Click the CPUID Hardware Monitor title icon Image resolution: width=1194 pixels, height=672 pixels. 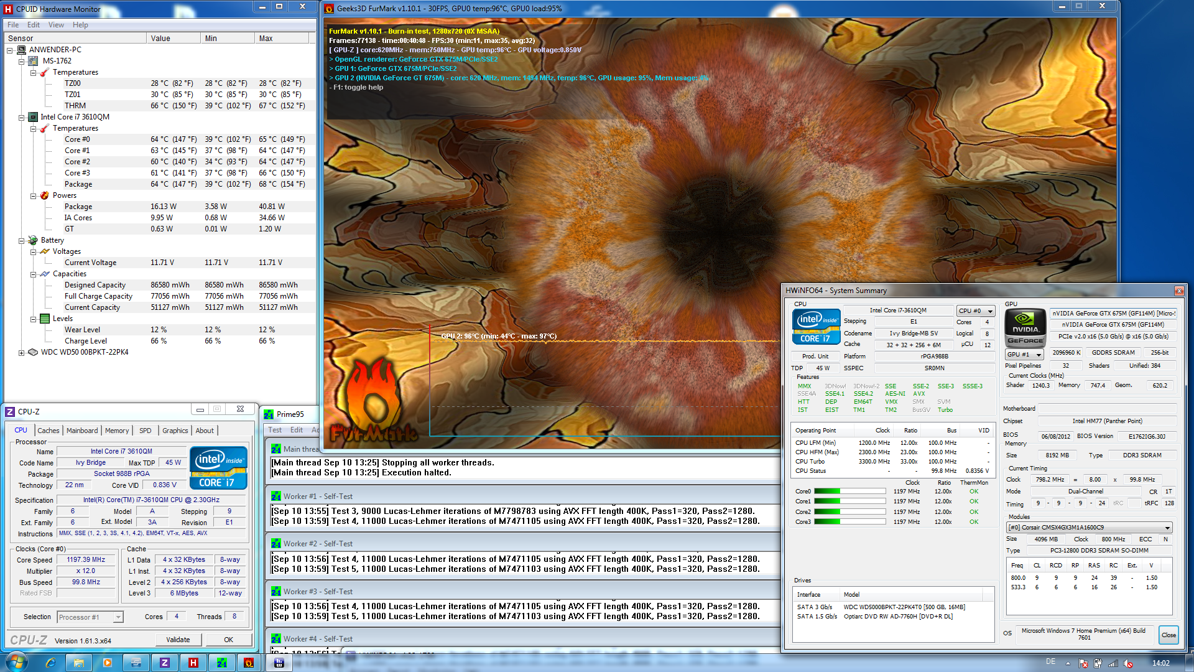click(x=8, y=9)
